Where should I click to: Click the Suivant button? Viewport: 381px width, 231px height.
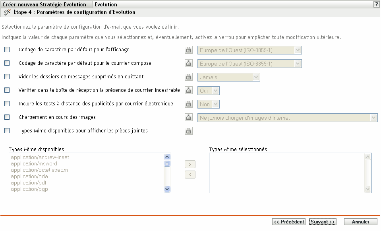323,221
